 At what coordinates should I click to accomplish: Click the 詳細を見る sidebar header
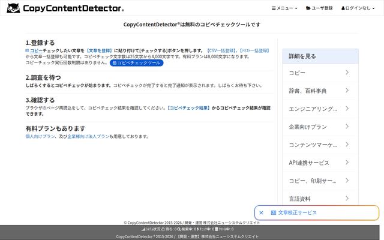pyautogui.click(x=320, y=56)
